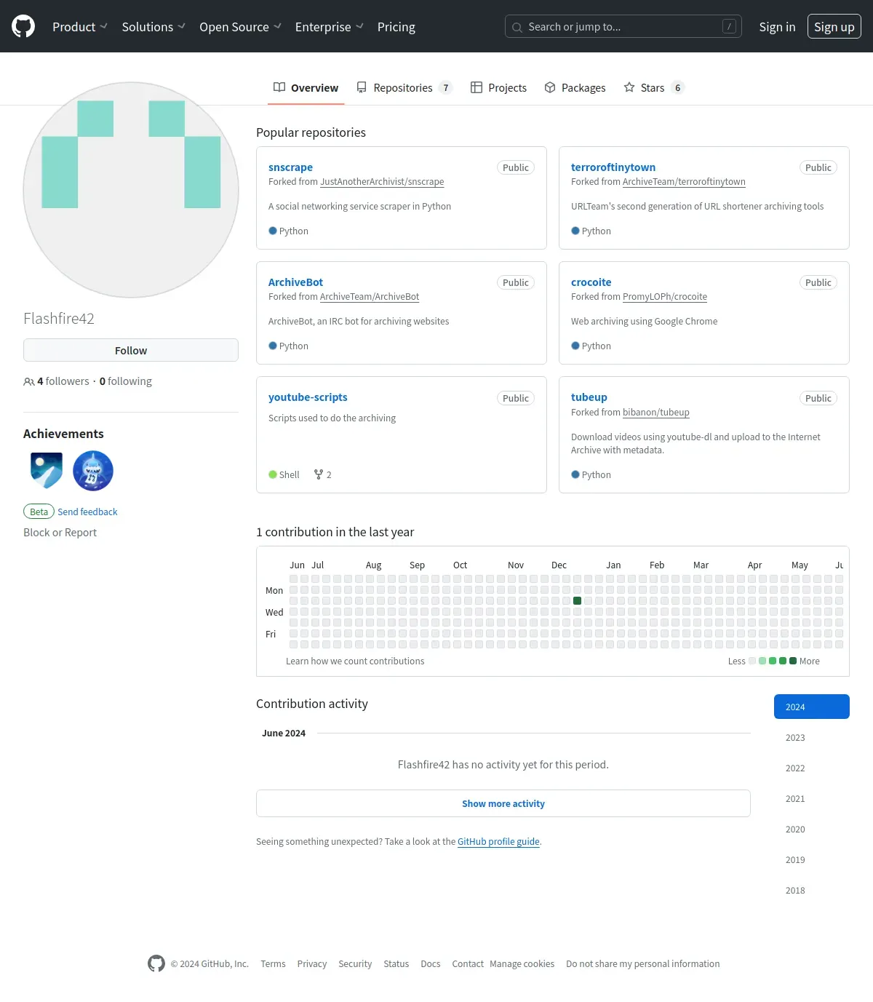Switch to the Projects tab
This screenshot has height=1002, width=873.
tap(499, 87)
